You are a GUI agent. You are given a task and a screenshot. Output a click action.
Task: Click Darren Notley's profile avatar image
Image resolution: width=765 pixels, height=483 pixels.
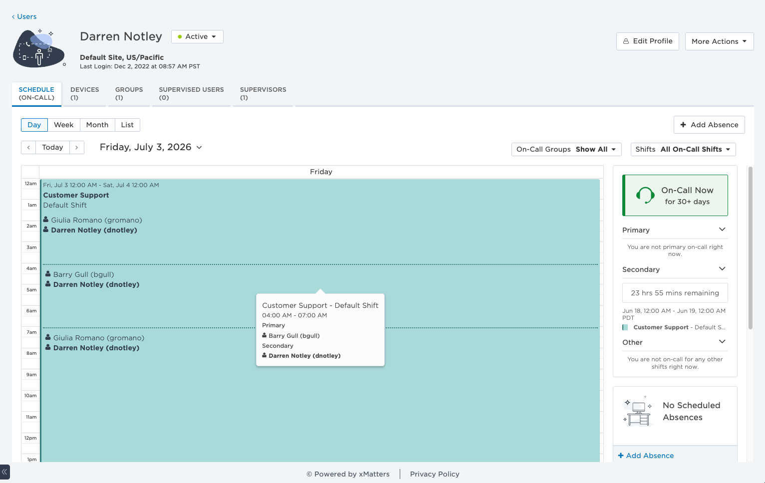[x=39, y=48]
